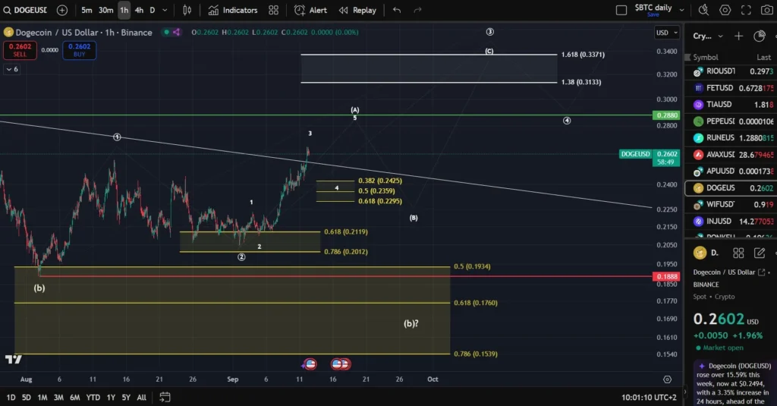Image resolution: width=777 pixels, height=406 pixels.
Task: Set the chart range to 5D
Action: tap(27, 398)
